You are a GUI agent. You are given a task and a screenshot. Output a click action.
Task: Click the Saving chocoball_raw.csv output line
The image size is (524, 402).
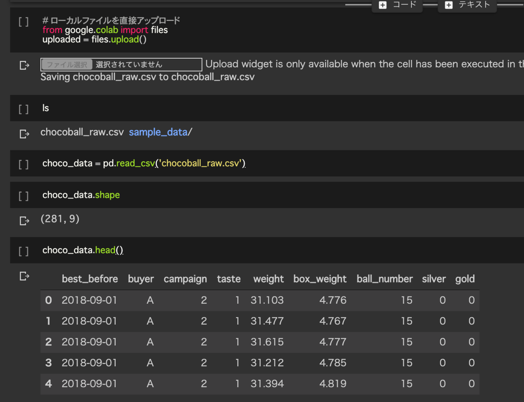pyautogui.click(x=148, y=78)
